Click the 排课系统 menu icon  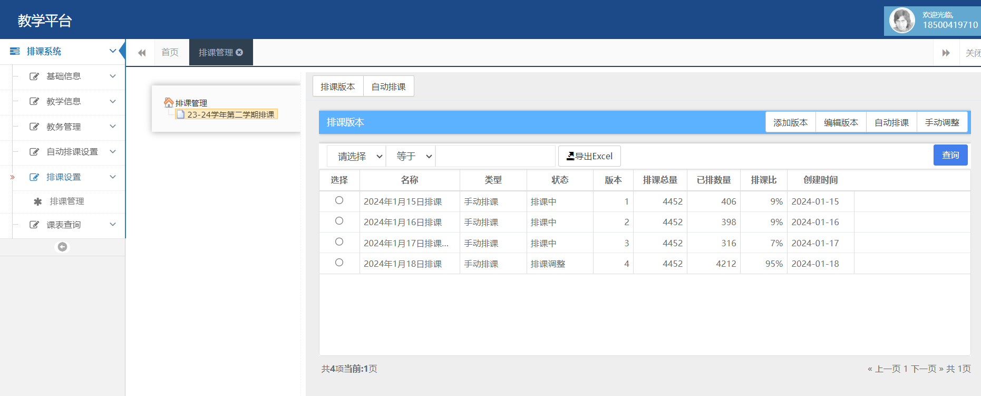click(15, 51)
